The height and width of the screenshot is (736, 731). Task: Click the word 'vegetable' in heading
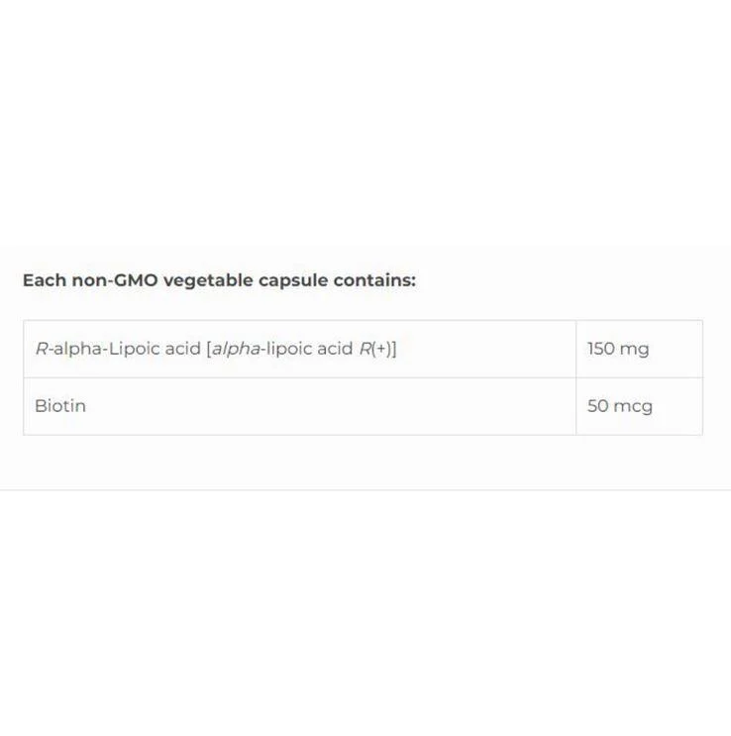[208, 281]
